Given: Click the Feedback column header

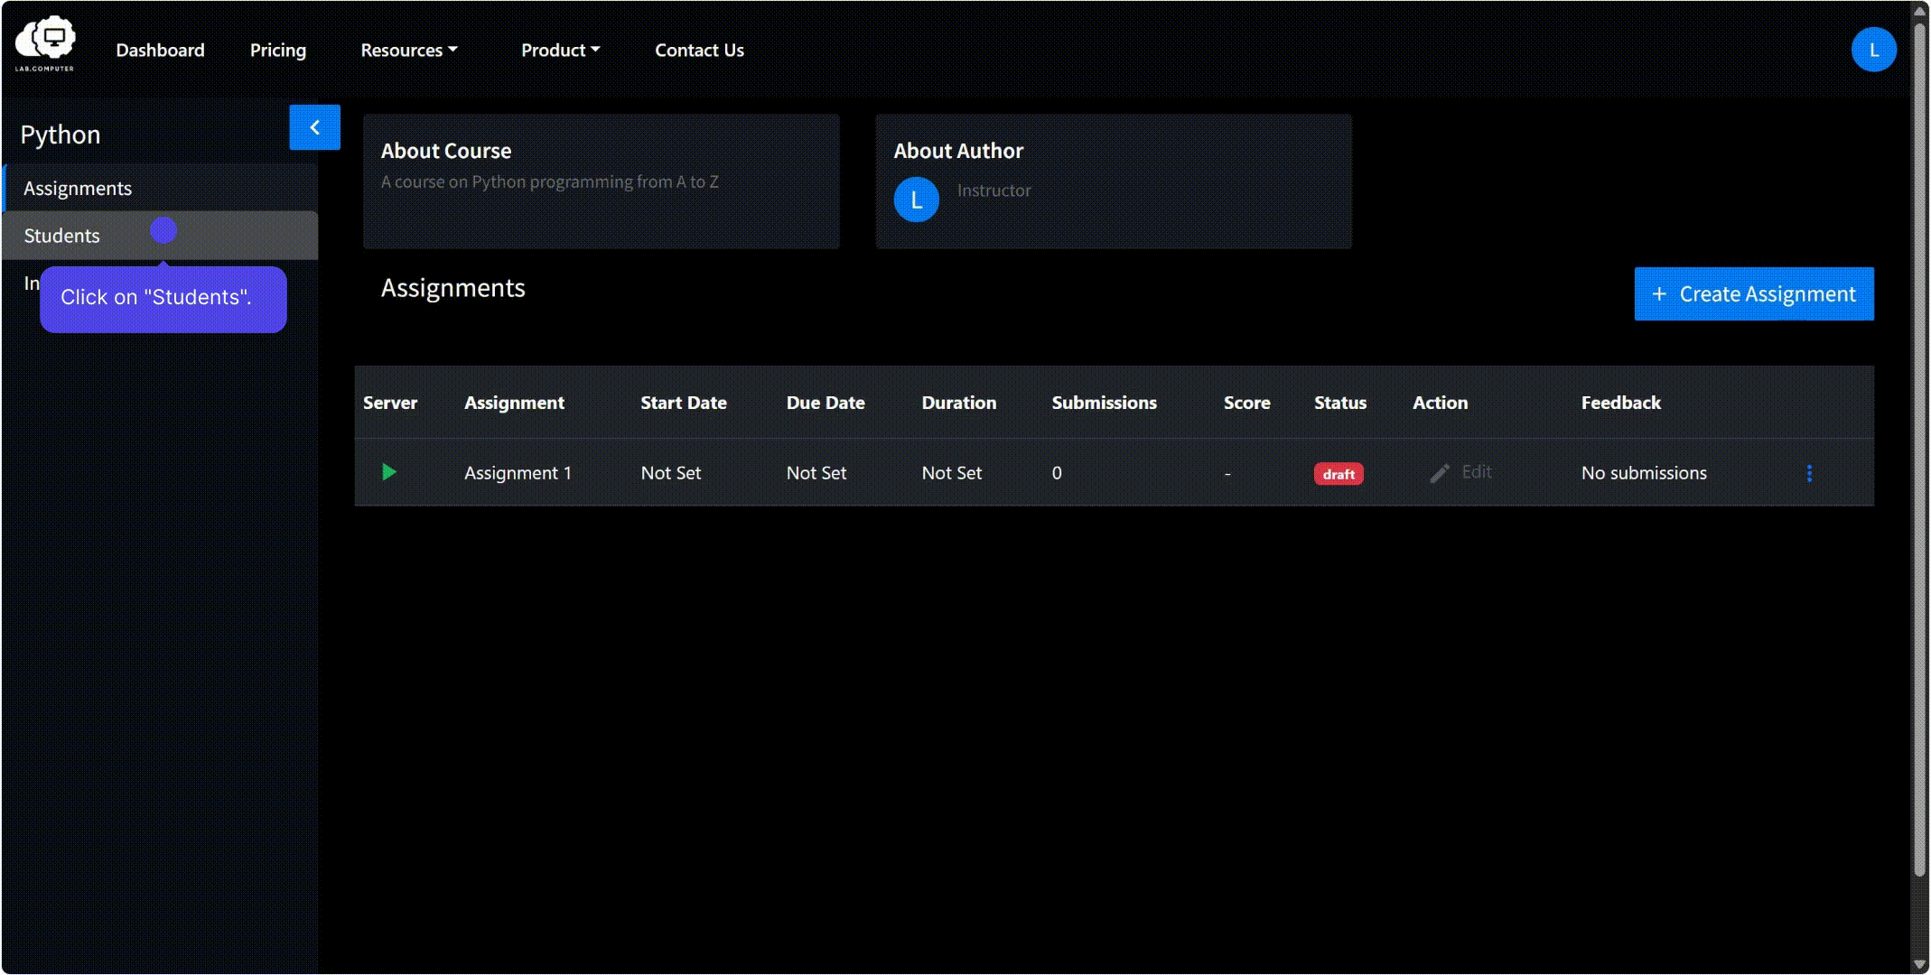Looking at the screenshot, I should [1620, 403].
